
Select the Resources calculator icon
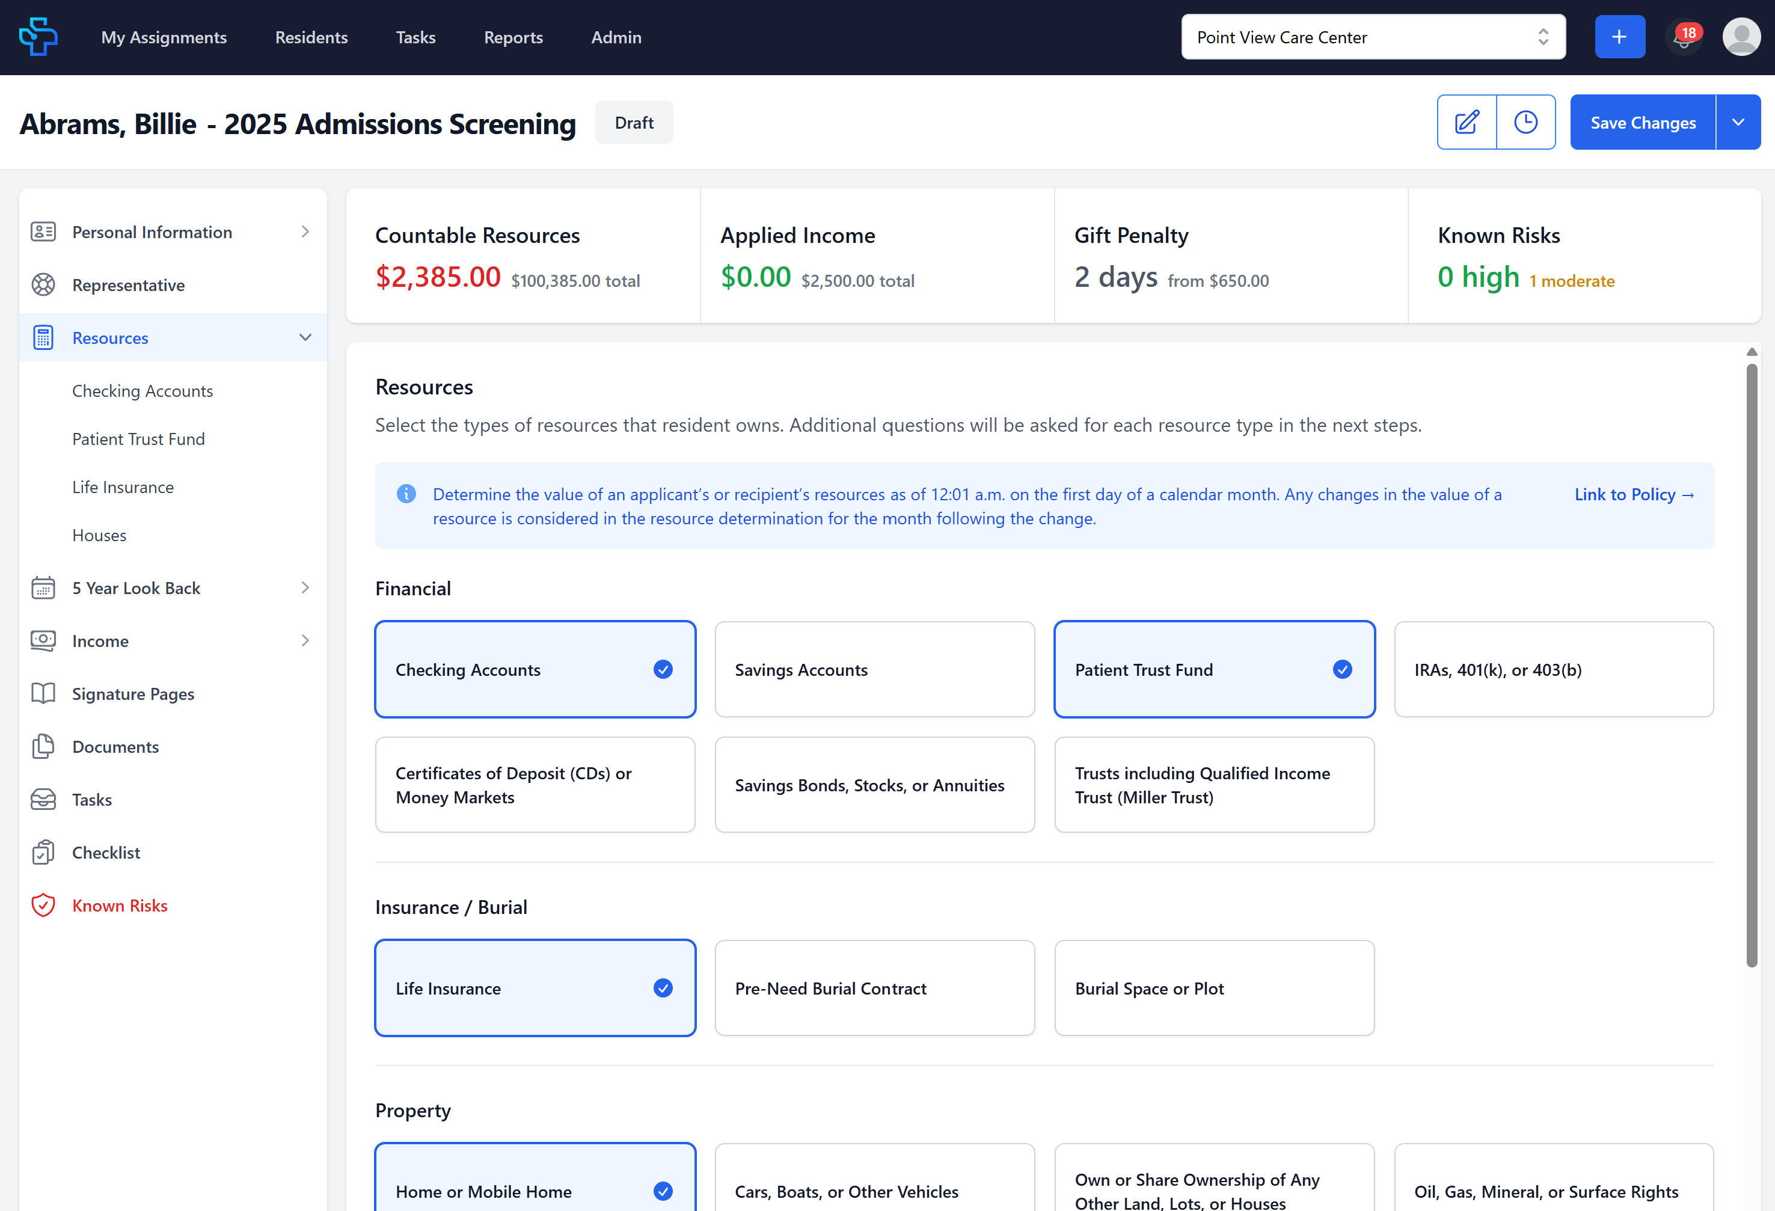click(x=43, y=337)
